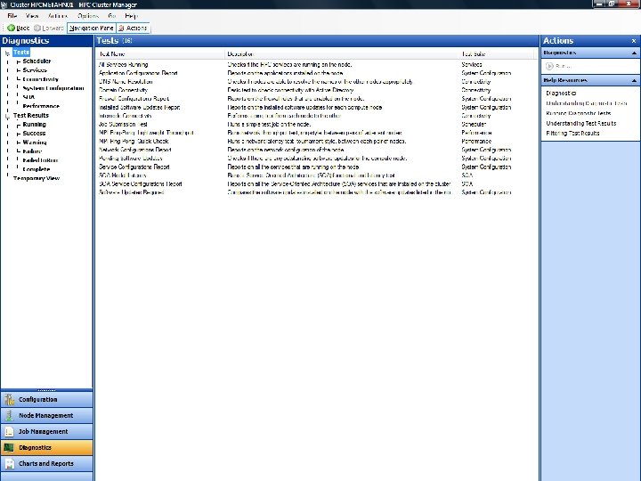The image size is (641, 481).
Task: Open the Configuration navigation section
Action: (46, 399)
